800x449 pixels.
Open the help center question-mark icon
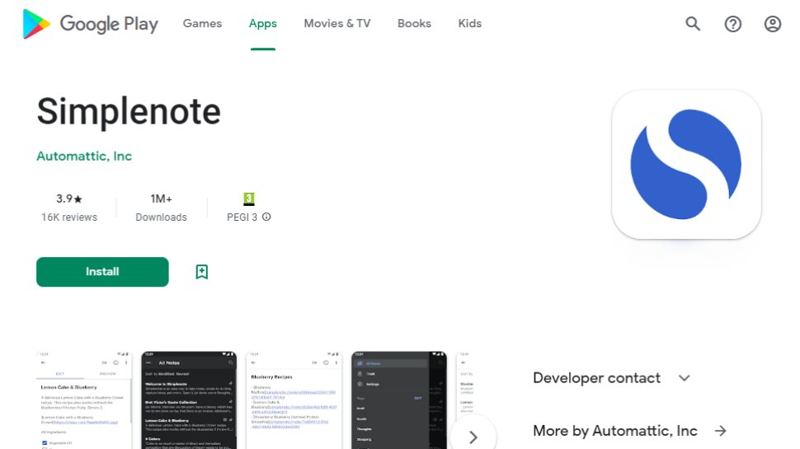[732, 23]
